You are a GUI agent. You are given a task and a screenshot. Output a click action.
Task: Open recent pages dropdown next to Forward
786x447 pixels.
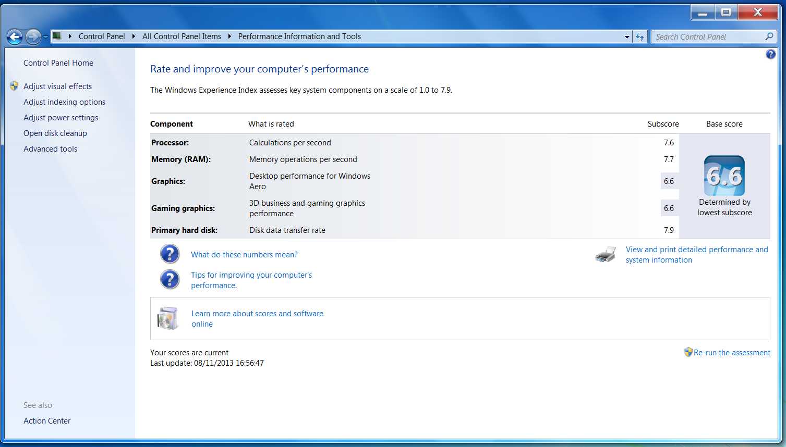(x=45, y=37)
